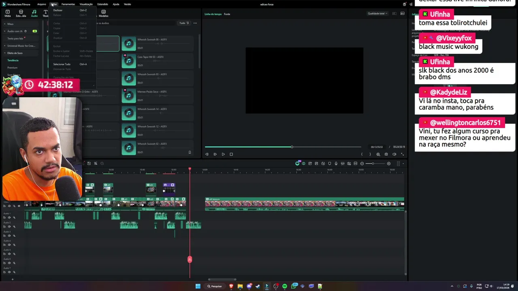The height and width of the screenshot is (291, 518).
Task: Enter fullscreen preview mode
Action: click(x=402, y=154)
